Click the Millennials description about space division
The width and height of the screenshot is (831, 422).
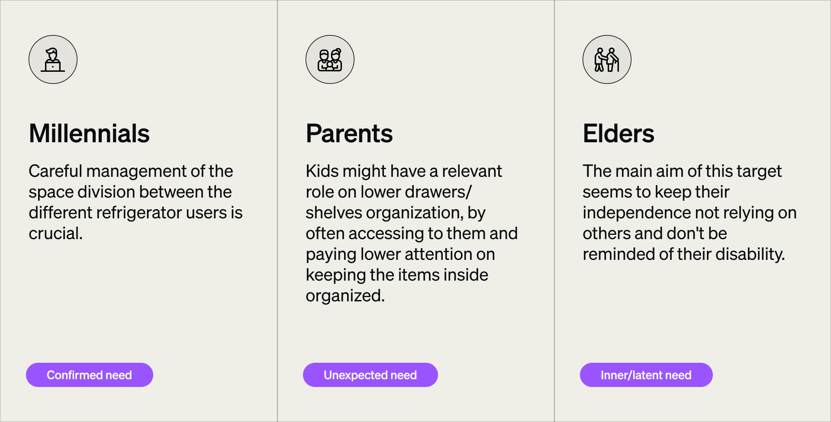pyautogui.click(x=135, y=202)
